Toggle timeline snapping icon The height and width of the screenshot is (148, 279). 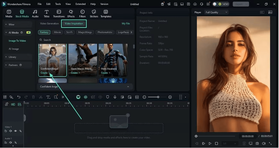click(x=86, y=97)
